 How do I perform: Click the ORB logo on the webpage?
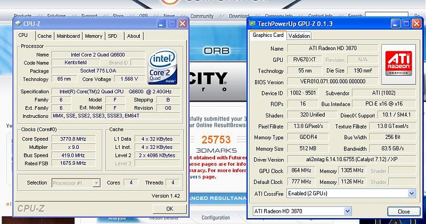coord(217,51)
